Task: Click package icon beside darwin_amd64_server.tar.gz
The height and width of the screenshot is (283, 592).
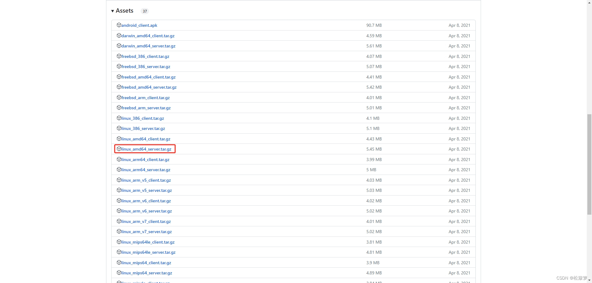Action: 119,46
